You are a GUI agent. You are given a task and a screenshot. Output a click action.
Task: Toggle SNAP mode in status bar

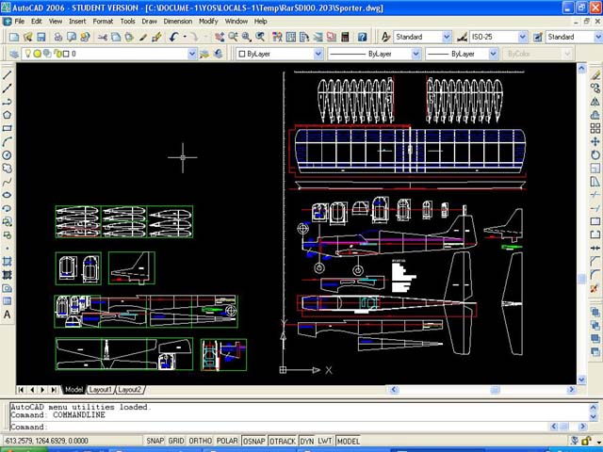point(154,441)
